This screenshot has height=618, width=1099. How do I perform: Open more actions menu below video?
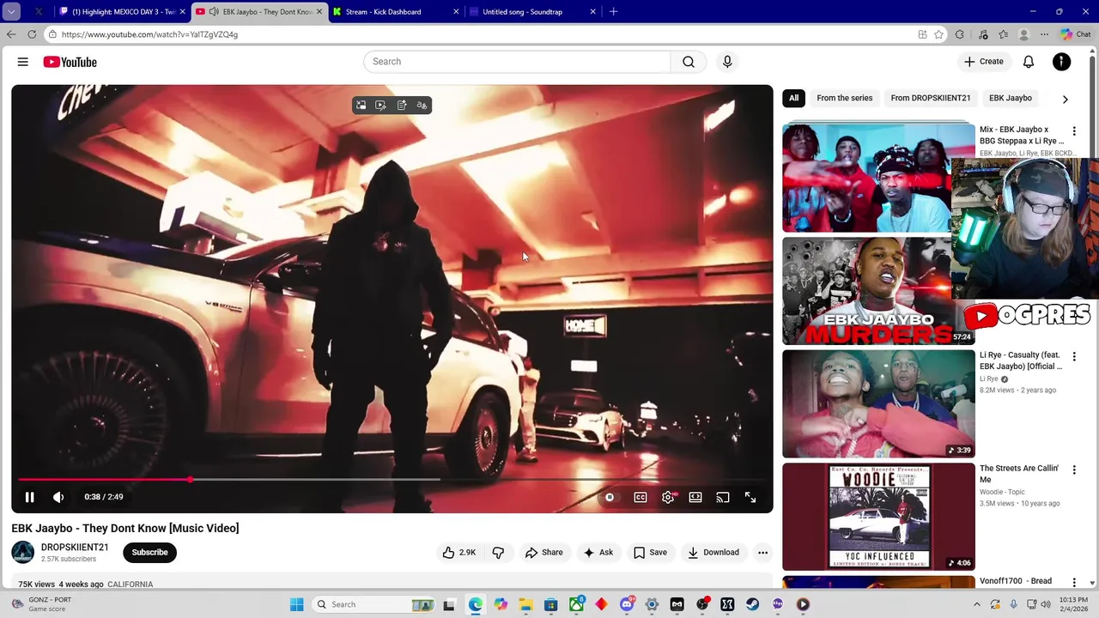762,553
